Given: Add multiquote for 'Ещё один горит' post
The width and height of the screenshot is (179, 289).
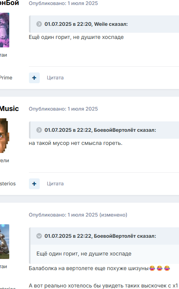Looking at the screenshot, I should [x=34, y=78].
